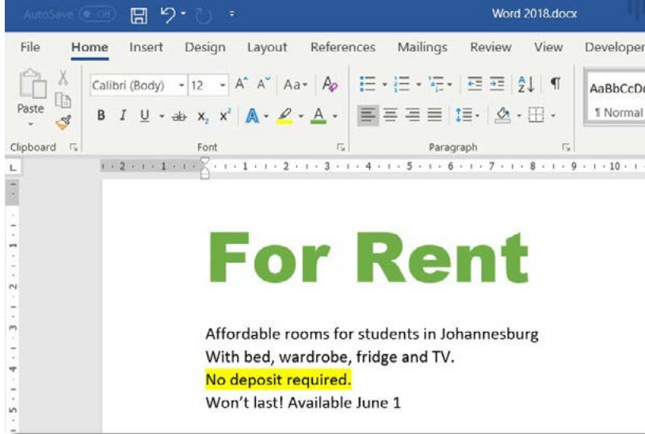This screenshot has height=434, width=645.
Task: Open bullet library dropdown arrow
Action: (x=384, y=85)
